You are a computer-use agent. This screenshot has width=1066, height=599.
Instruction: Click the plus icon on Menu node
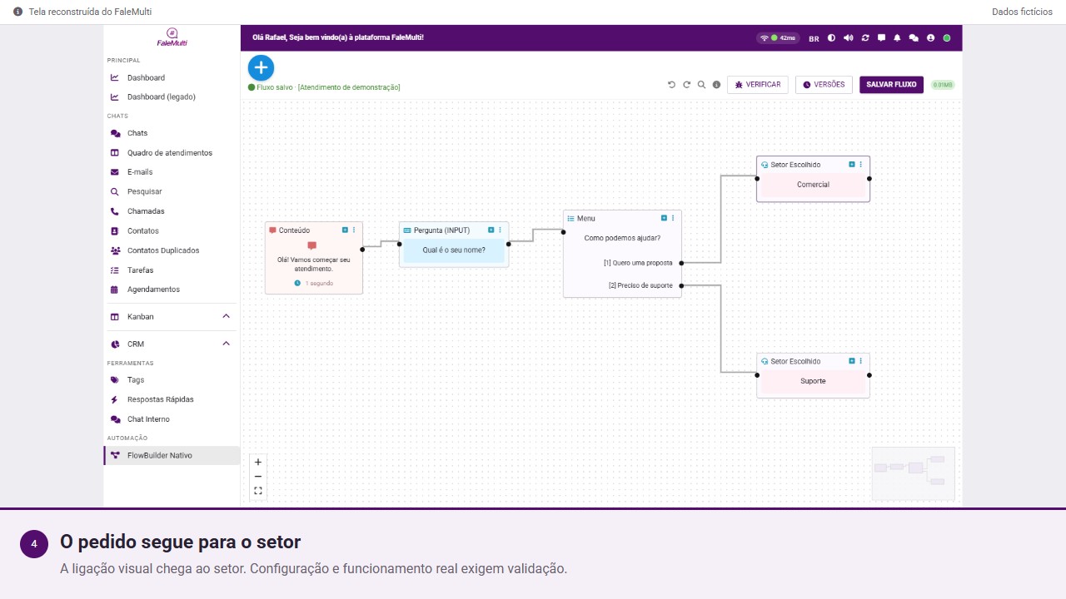(664, 218)
